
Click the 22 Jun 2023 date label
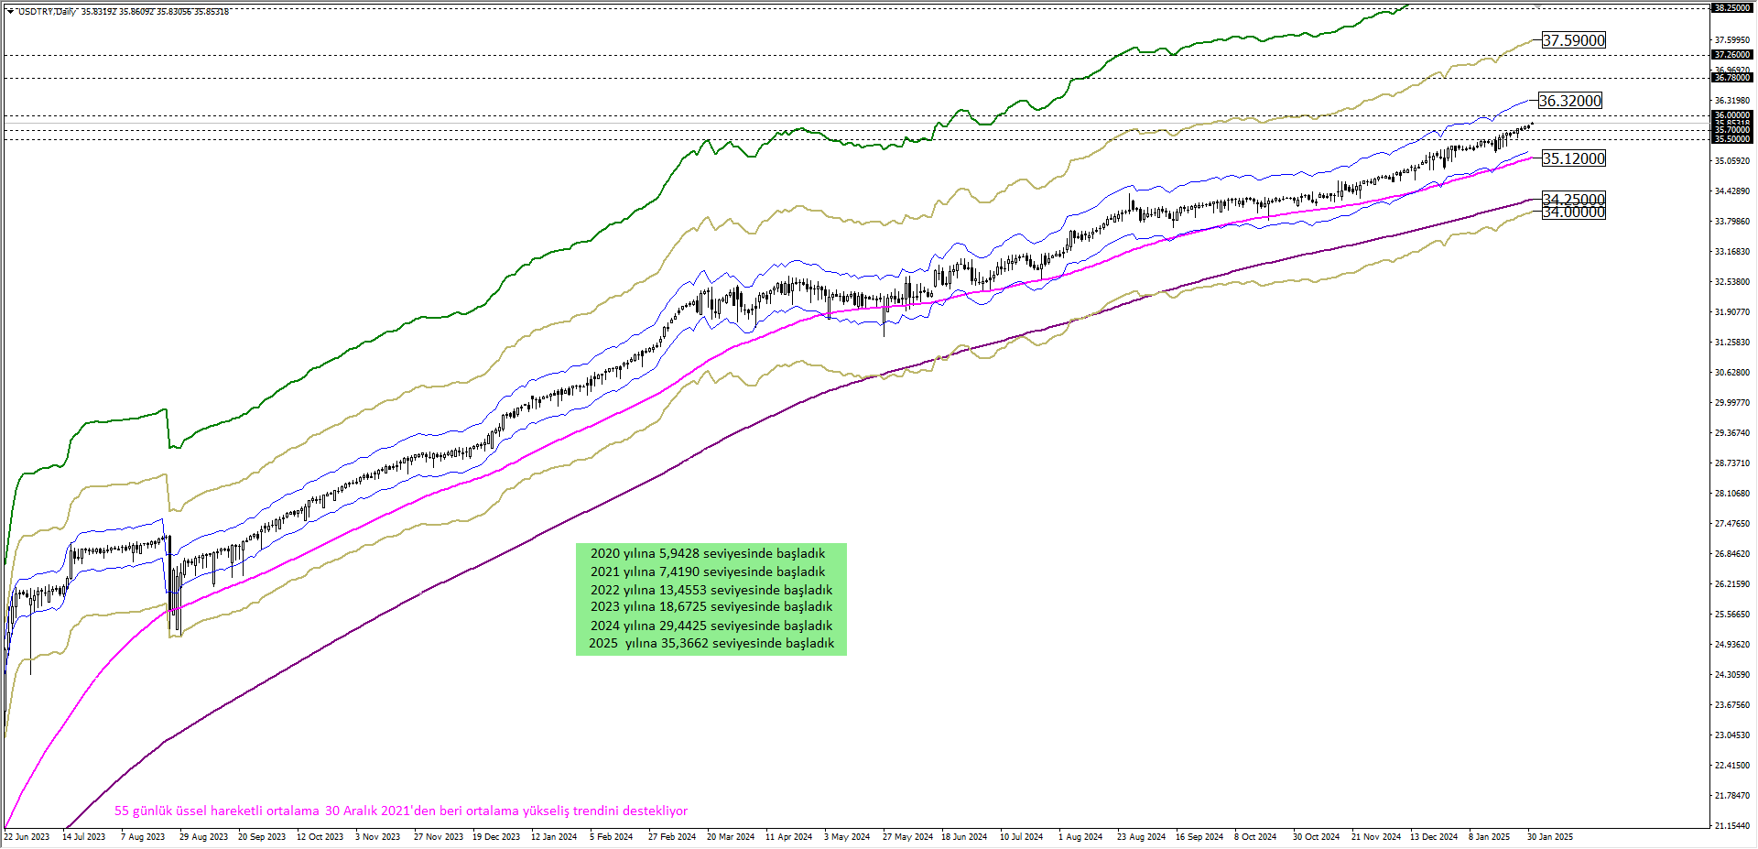(27, 837)
